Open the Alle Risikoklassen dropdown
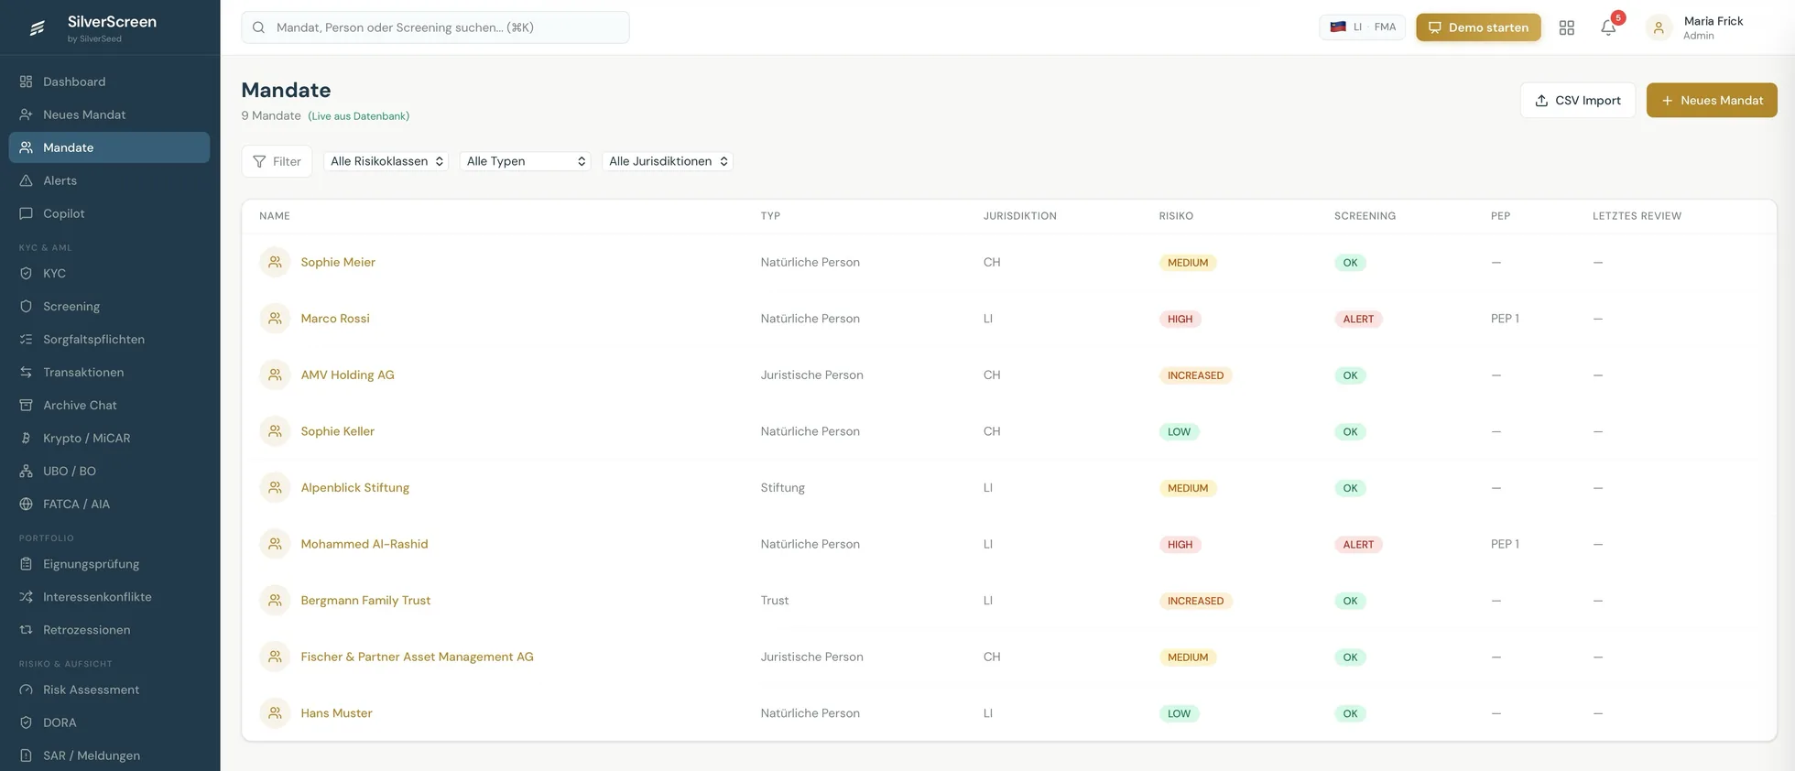 click(386, 161)
